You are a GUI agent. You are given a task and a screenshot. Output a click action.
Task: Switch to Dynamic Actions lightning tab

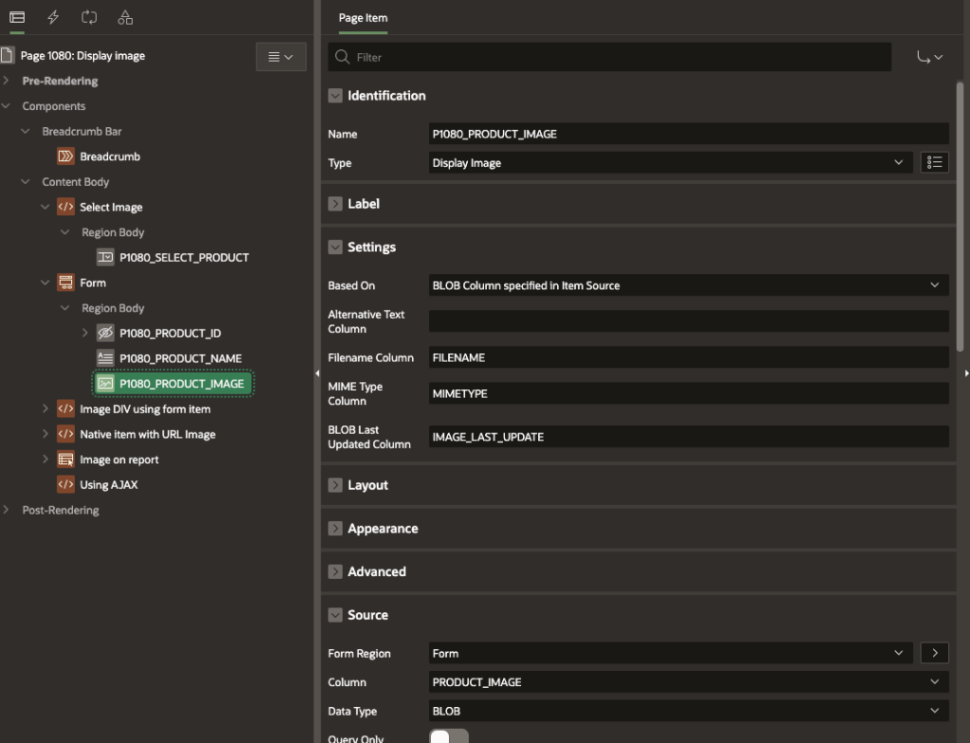point(53,17)
